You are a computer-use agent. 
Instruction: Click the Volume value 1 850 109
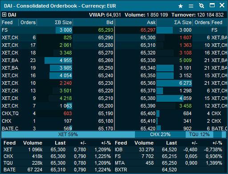point(157,15)
